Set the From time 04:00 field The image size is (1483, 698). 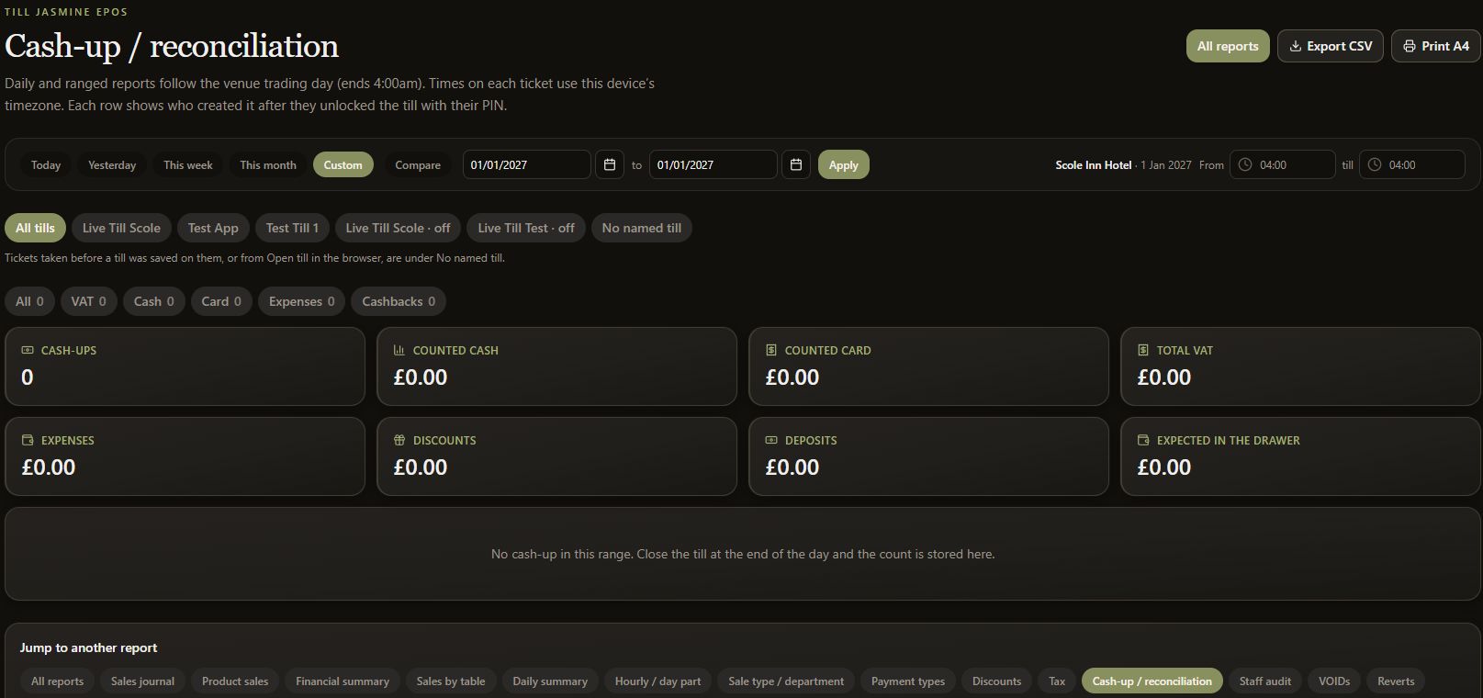[x=1283, y=164]
